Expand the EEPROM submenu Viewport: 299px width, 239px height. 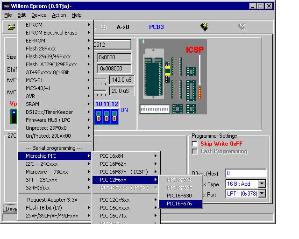[x=55, y=41]
